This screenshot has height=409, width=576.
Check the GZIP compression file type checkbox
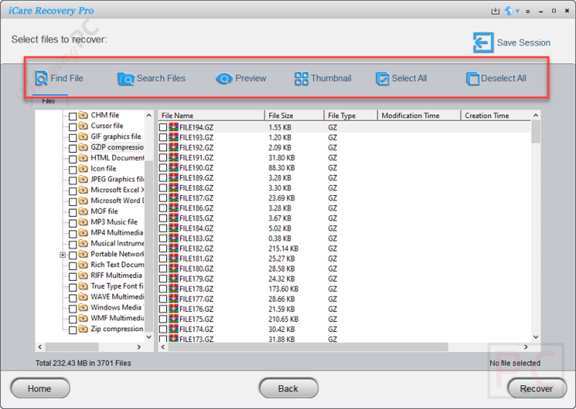(x=73, y=148)
